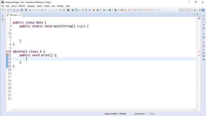The height and width of the screenshot is (116, 206).
Task: Click 'vrapper disabled' in the status bar
Action: pyautogui.click(x=110, y=114)
